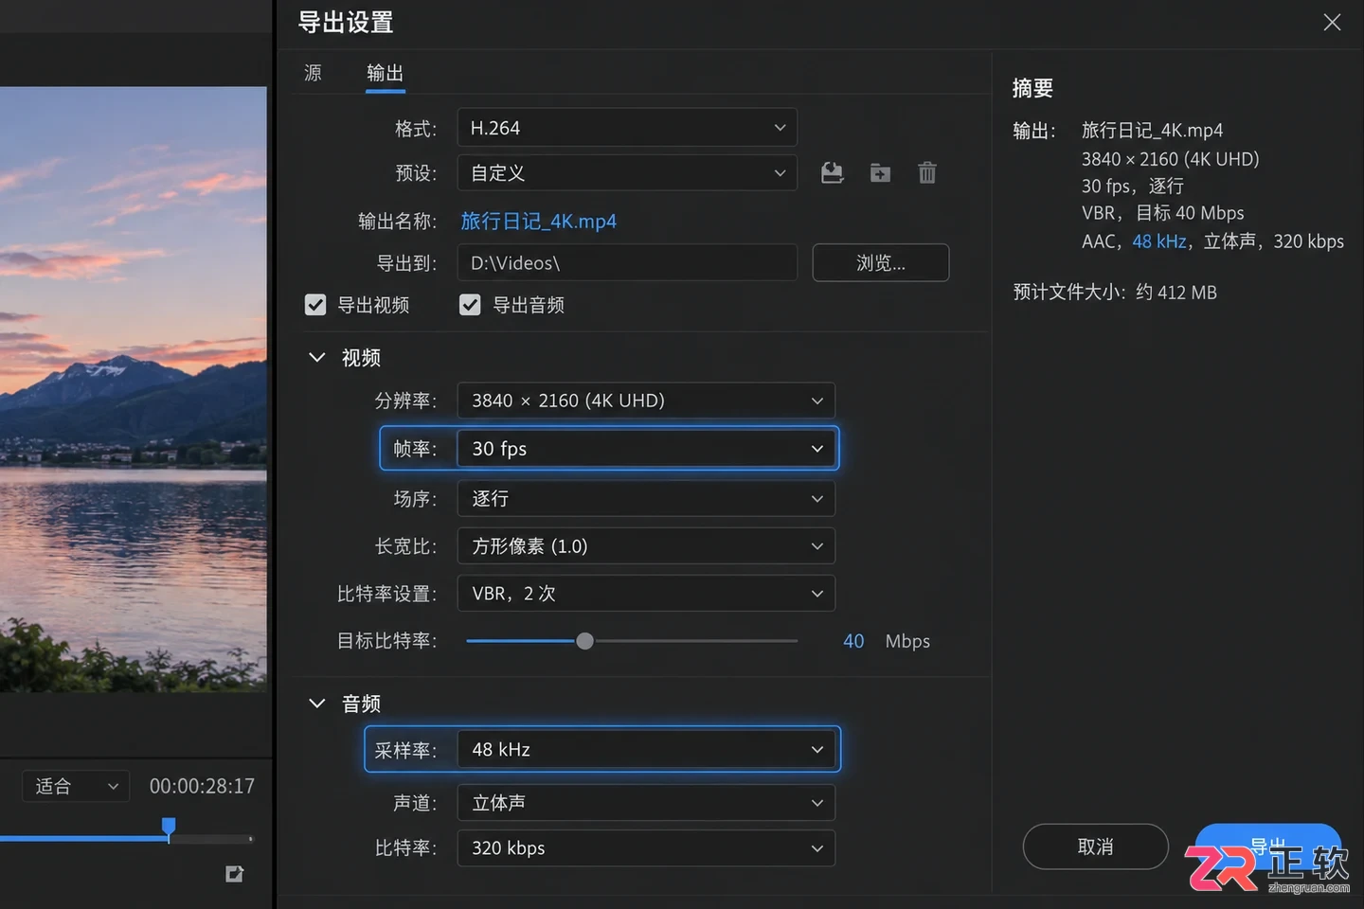Open the 预设 自定义 dropdown
Viewport: 1364px width, 909px height.
point(627,173)
